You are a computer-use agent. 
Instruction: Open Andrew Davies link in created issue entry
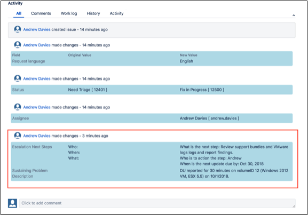[x=37, y=29]
